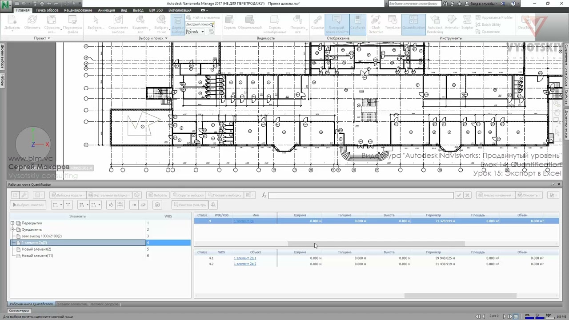Click Пометка фильтра button
The image size is (569, 320).
coord(190,205)
